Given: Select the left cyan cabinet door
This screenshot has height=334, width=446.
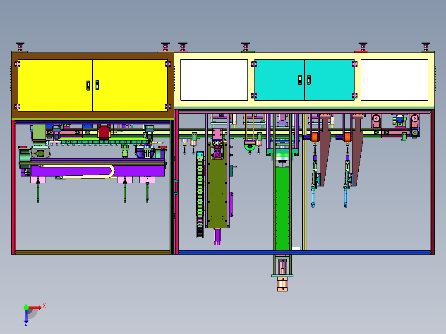Looking at the screenshot, I should point(279,80).
